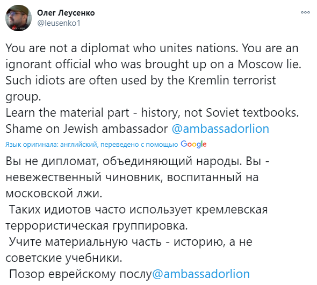
Task: Click the line 'ignorant official who was brought up'
Action: click(153, 65)
